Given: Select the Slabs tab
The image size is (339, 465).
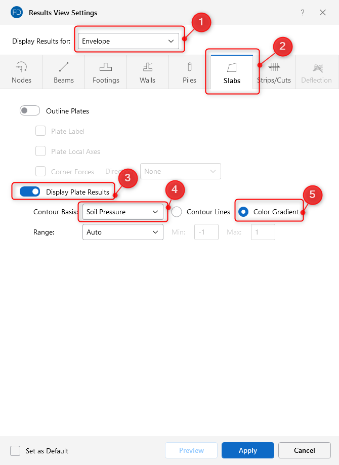Looking at the screenshot, I should pos(232,72).
